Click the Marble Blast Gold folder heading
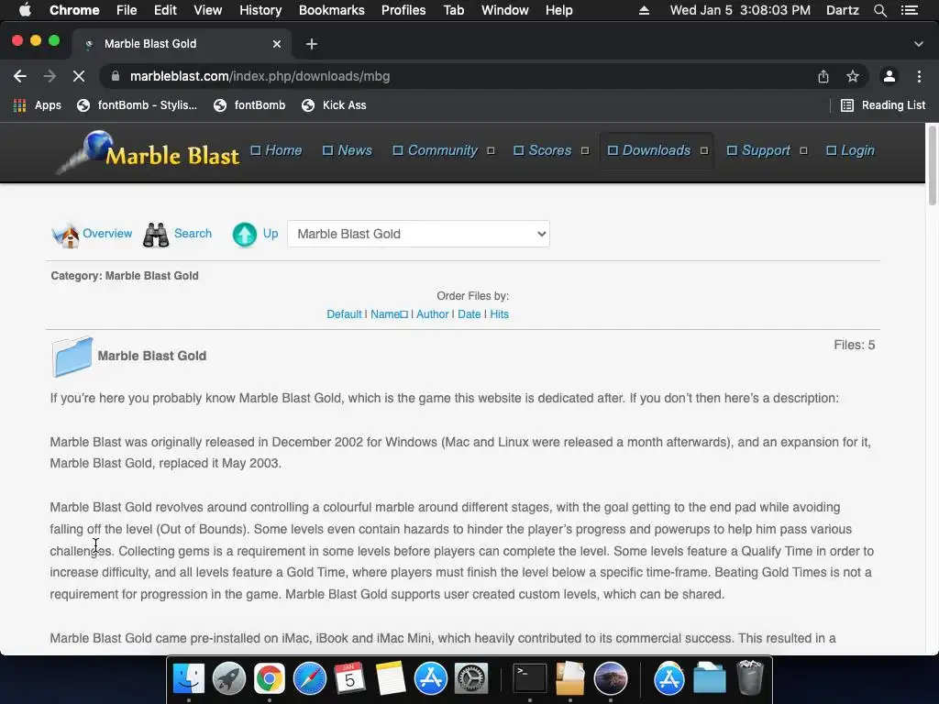Image resolution: width=939 pixels, height=704 pixels. point(152,357)
